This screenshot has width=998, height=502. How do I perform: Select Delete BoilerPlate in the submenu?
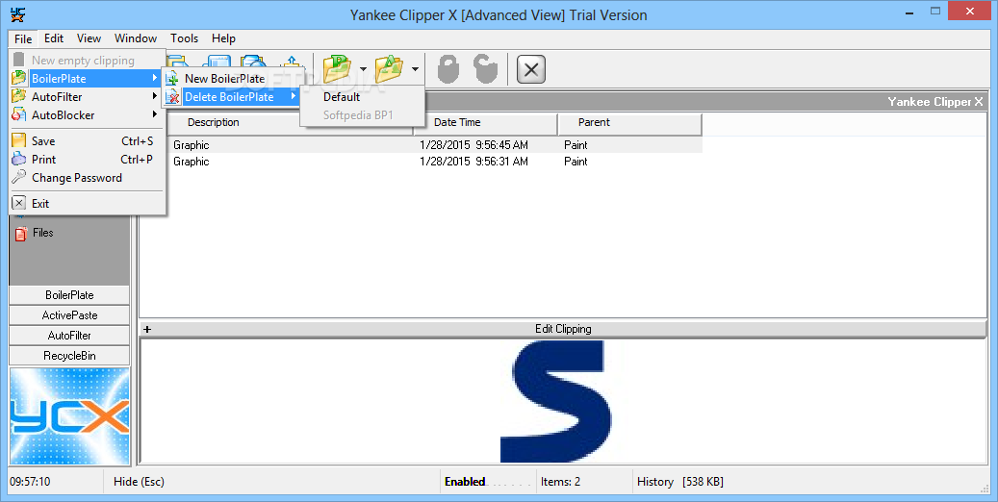[x=232, y=97]
